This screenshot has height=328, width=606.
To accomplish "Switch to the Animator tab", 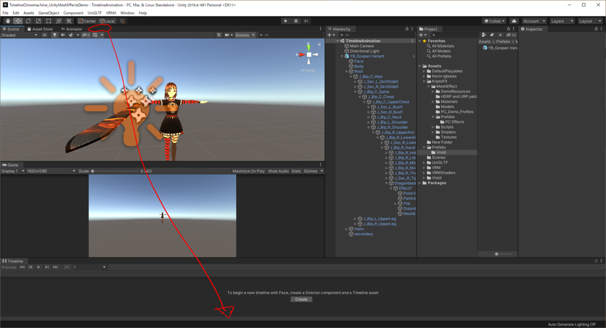I will coord(71,29).
